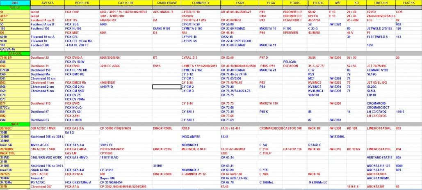Click the OK 22.47 PIPETRODE cell
This screenshot has height=190, width=422.
(x=236, y=41)
